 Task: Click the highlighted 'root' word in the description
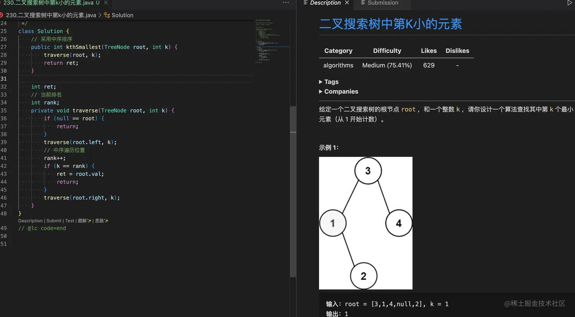click(x=408, y=109)
